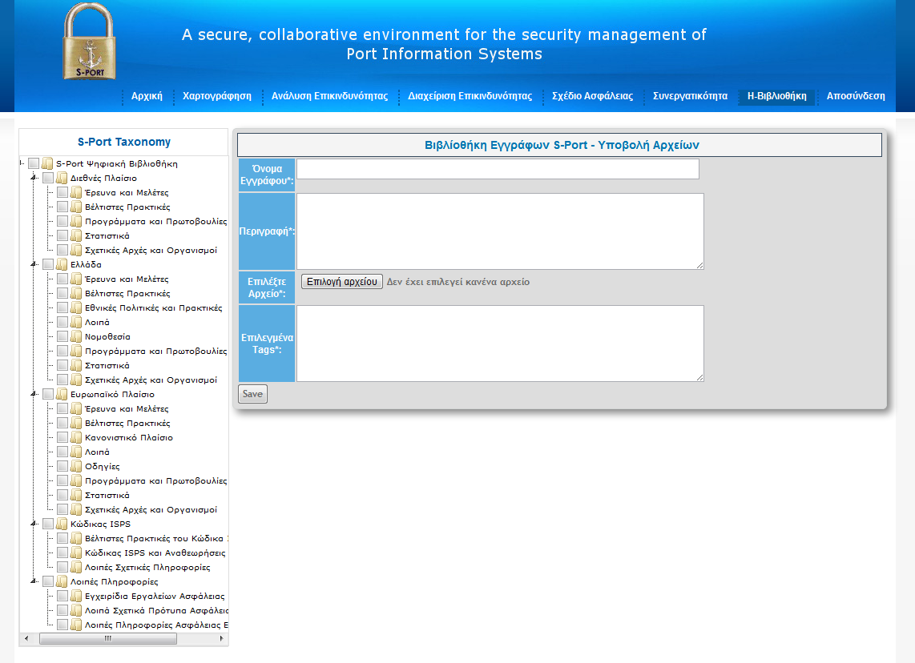915x663 pixels.
Task: Tick the Κώδικας ISPS checkbox
Action: tap(48, 524)
